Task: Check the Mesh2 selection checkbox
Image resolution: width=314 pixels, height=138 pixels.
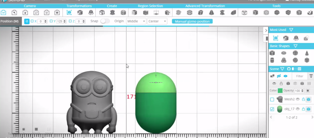Action: coord(272,99)
